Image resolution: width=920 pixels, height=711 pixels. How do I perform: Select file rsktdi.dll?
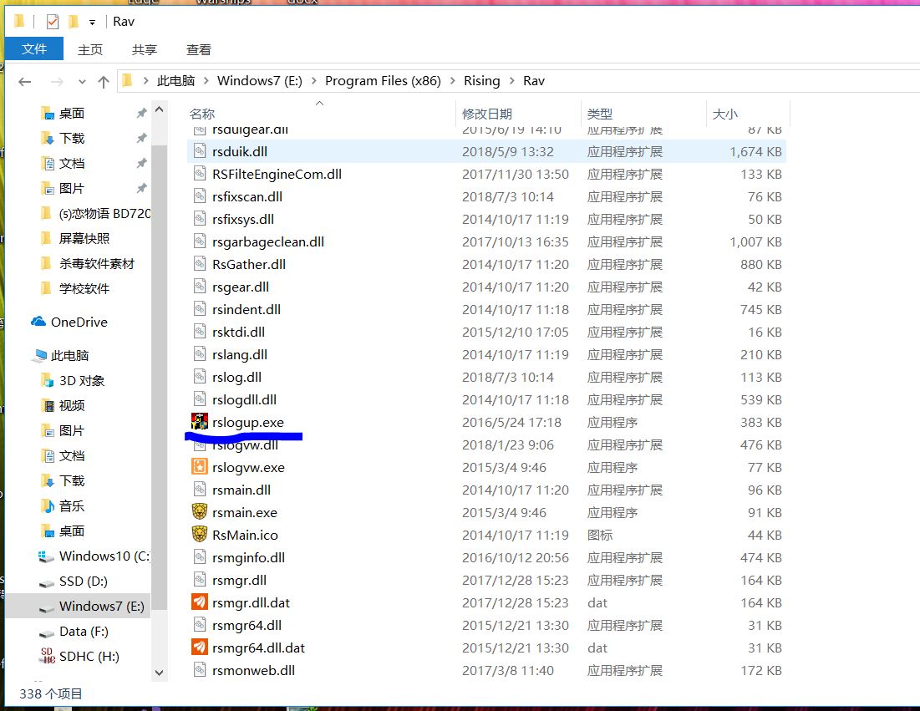[x=486, y=332]
